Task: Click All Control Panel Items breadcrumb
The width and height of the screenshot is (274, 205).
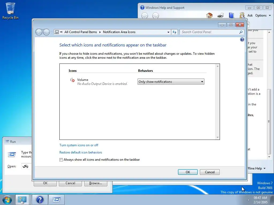Action: [81, 32]
